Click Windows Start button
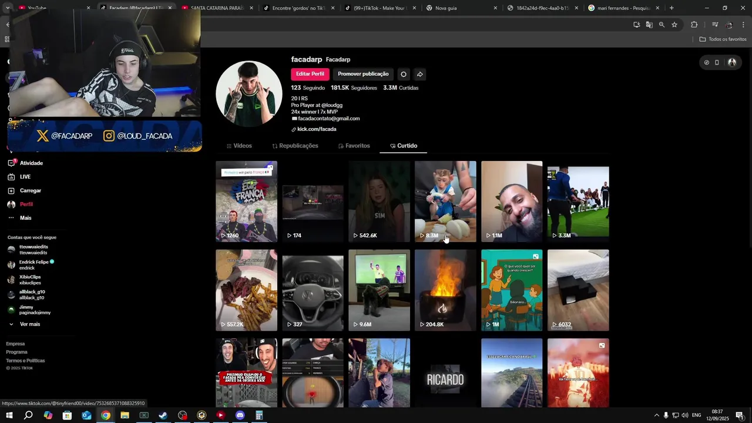 point(9,415)
